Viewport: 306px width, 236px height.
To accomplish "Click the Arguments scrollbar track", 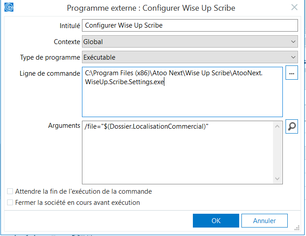I will 277,153.
